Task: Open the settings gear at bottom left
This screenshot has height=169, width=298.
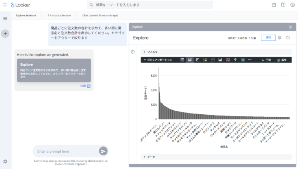Action: point(5,161)
